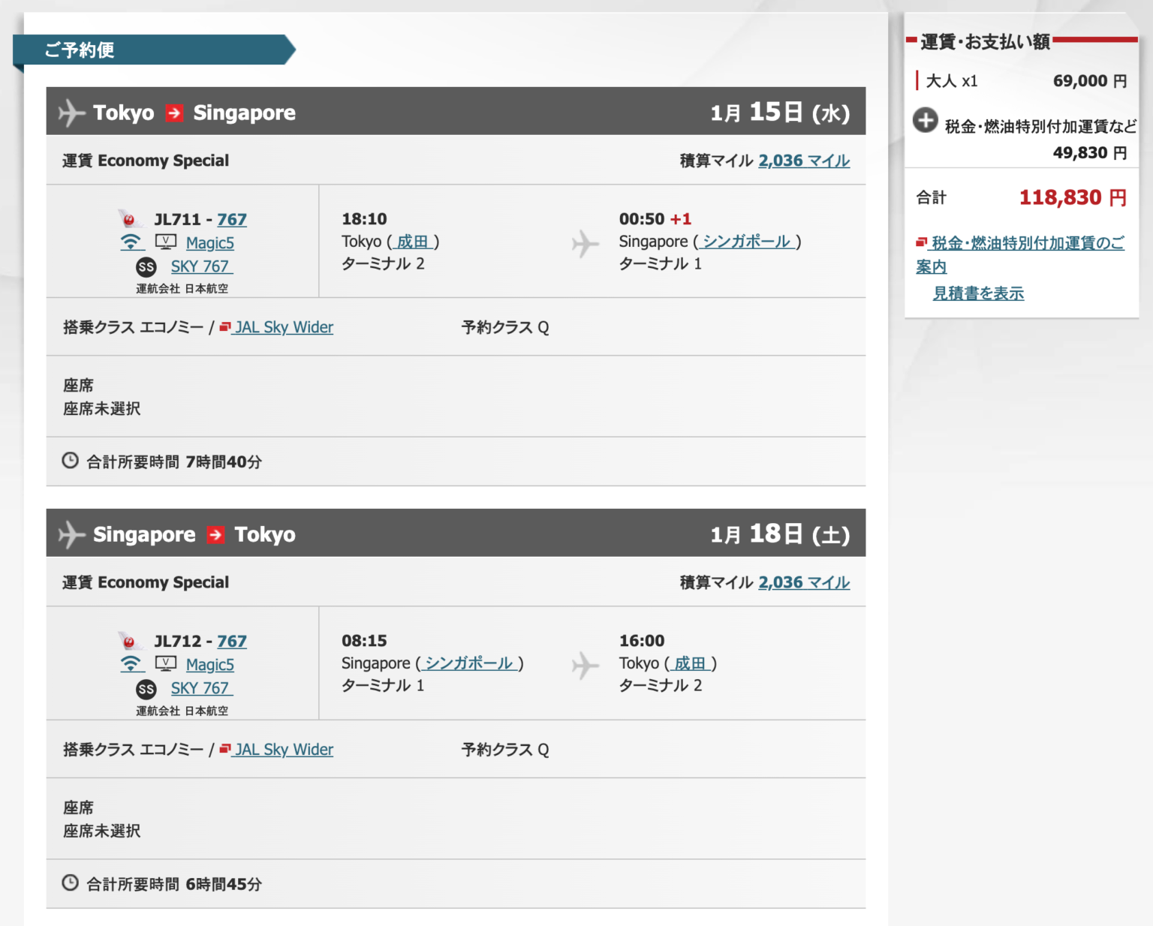Viewport: 1153px width, 926px height.
Task: Open the Magic5 link for the Tokyo–Singapore flight
Action: tap(210, 243)
